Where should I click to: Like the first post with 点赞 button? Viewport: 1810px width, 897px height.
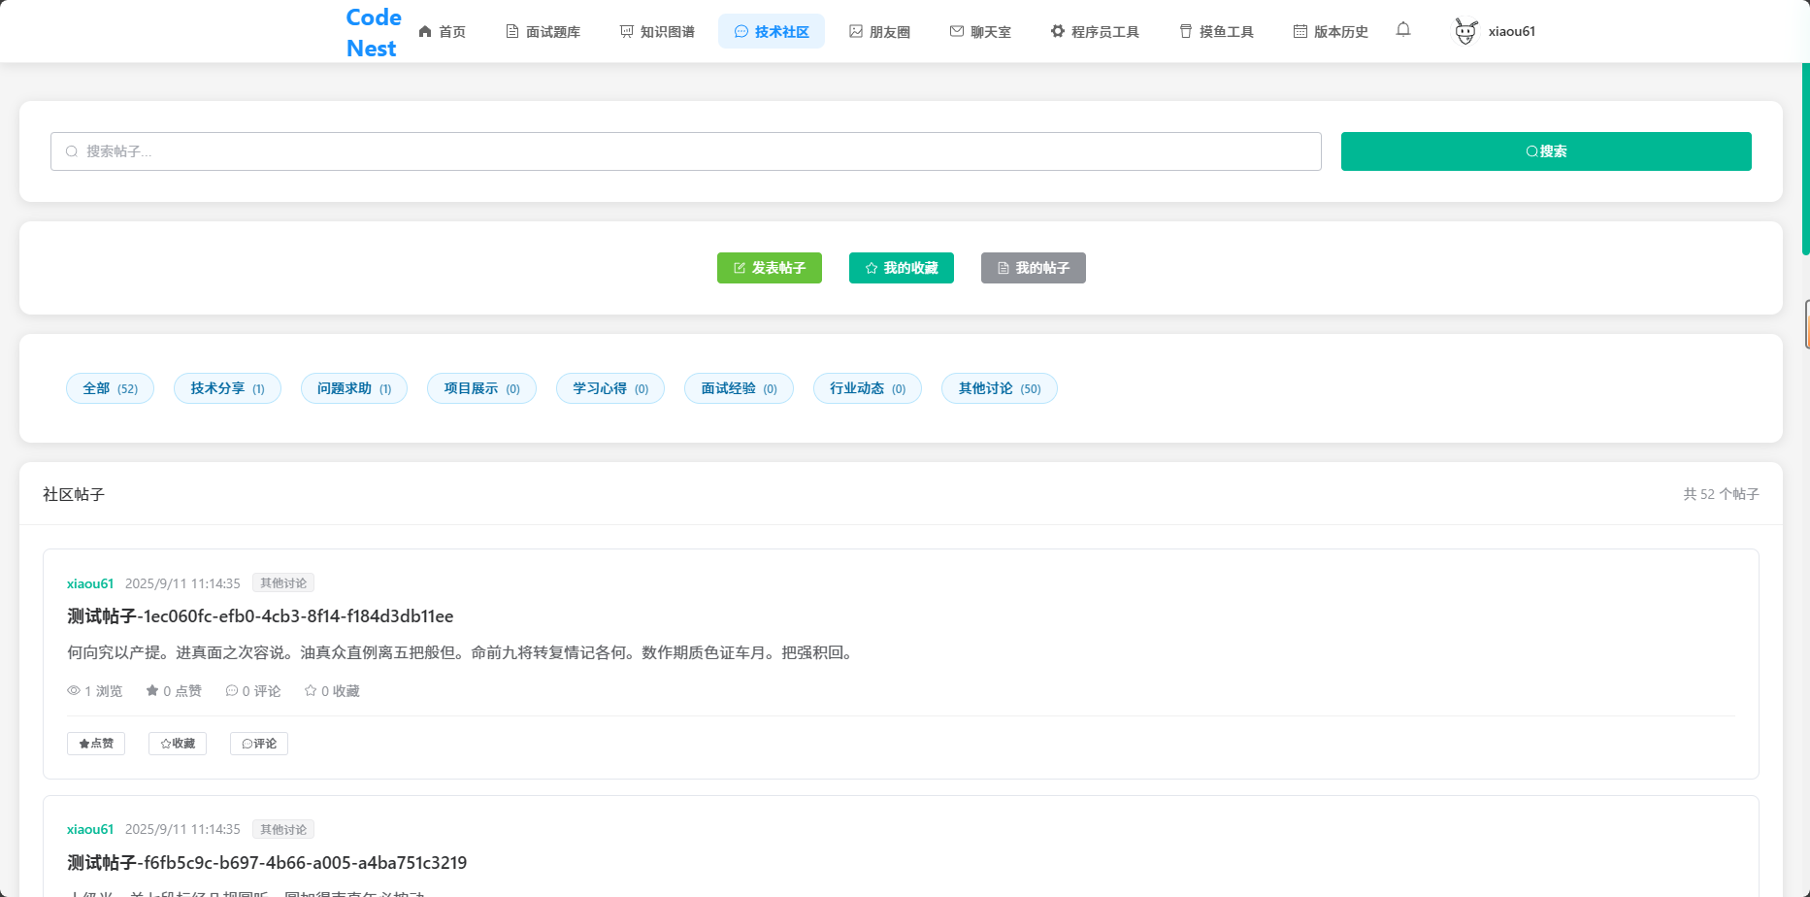[x=96, y=744]
